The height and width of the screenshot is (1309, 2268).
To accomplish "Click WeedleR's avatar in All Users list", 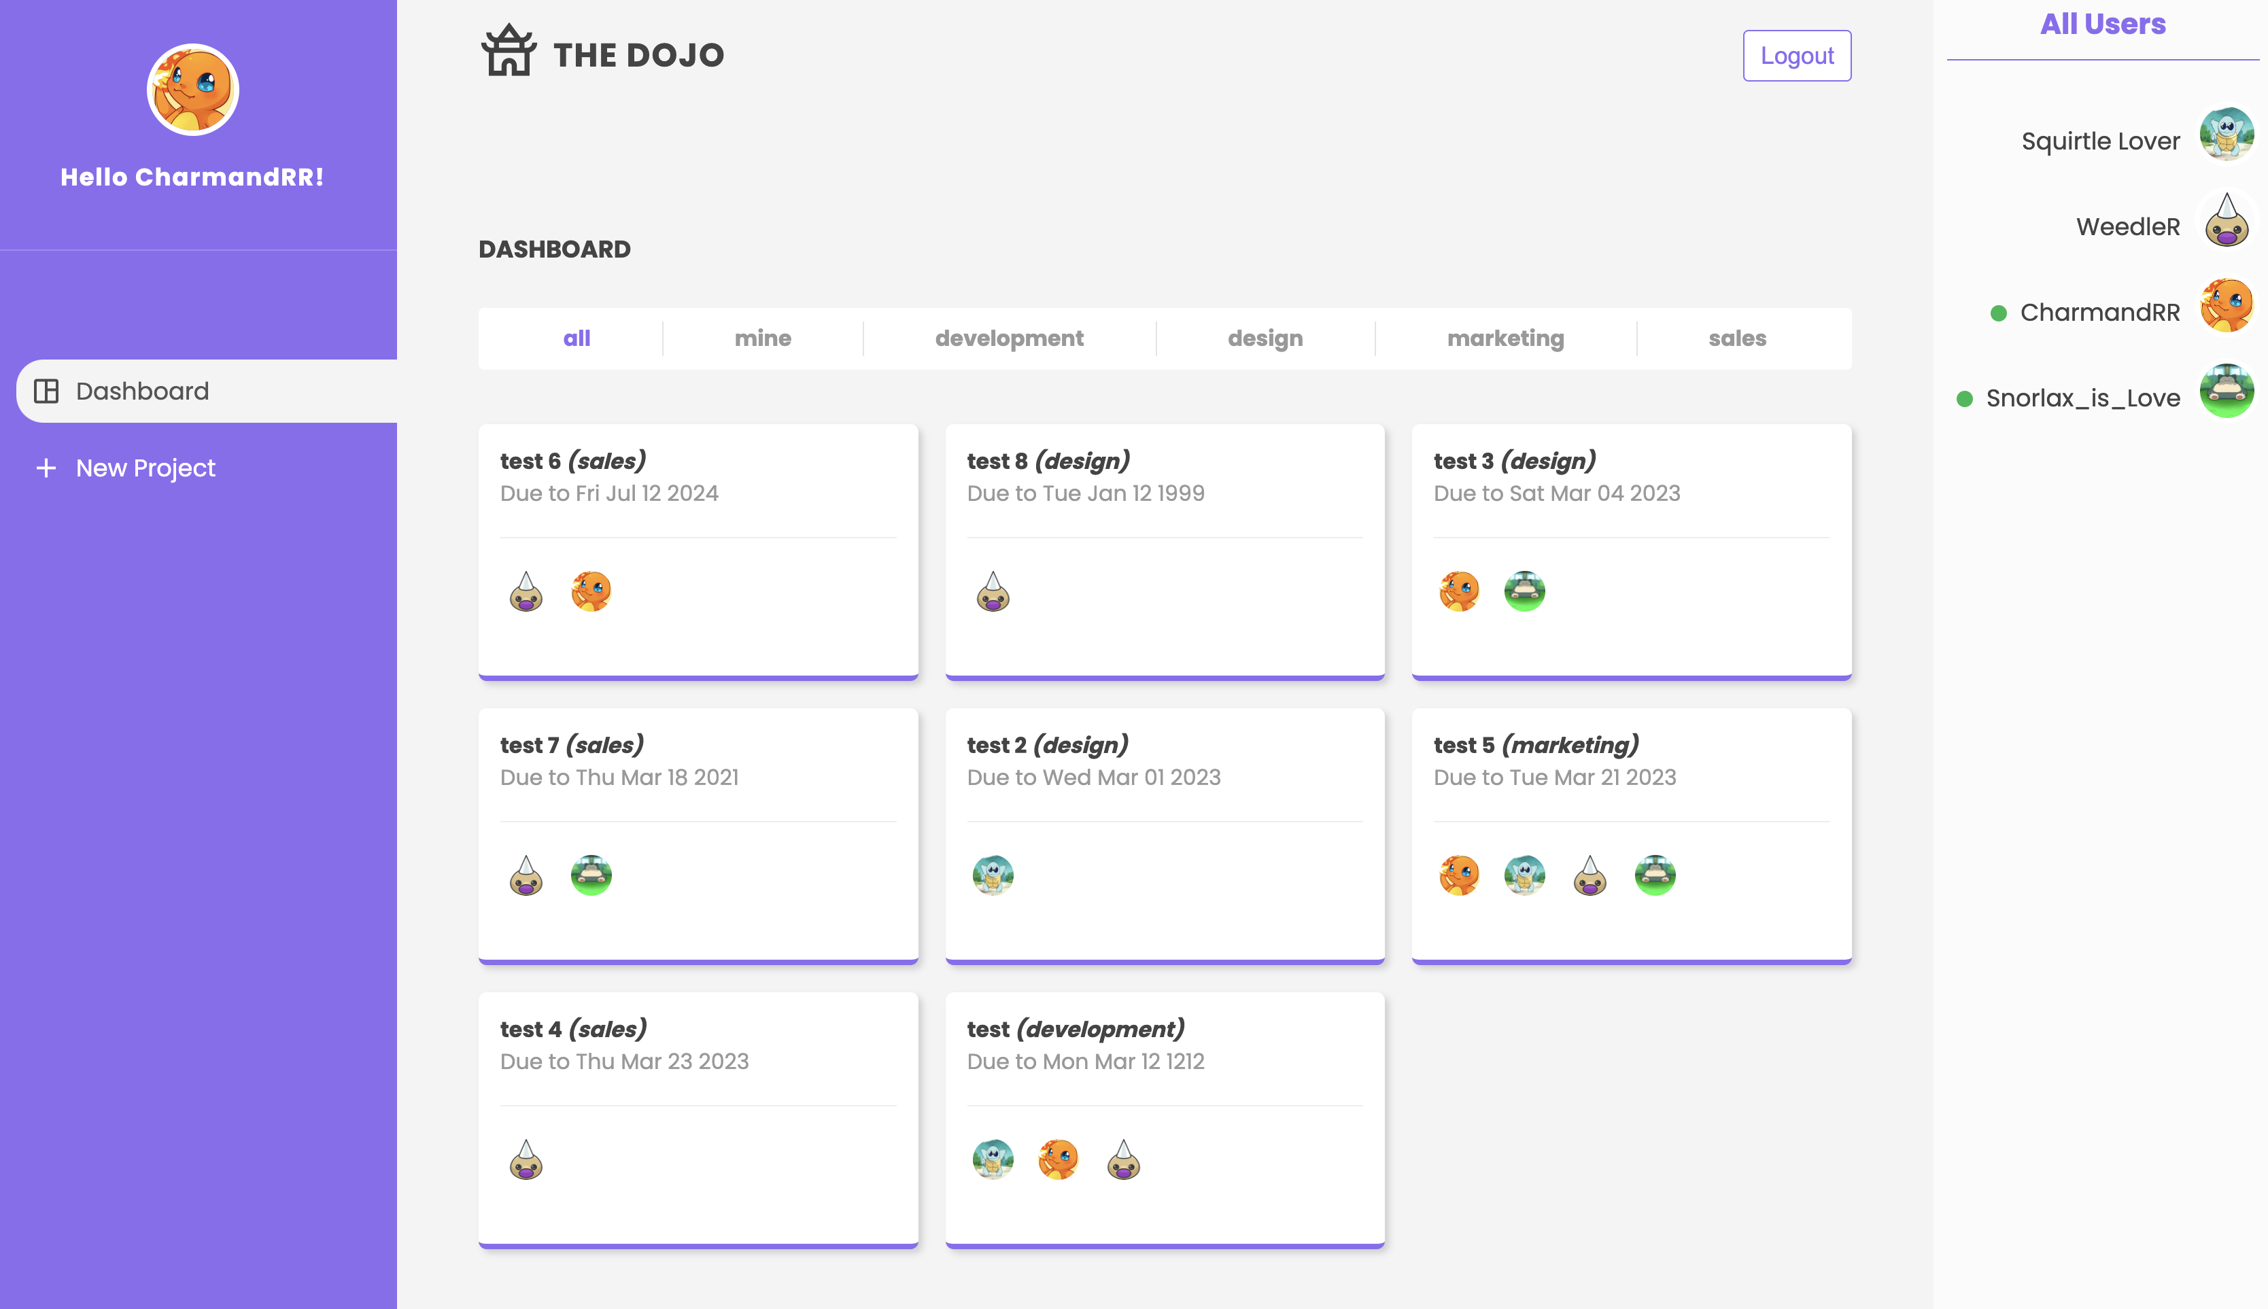I will (x=2226, y=220).
